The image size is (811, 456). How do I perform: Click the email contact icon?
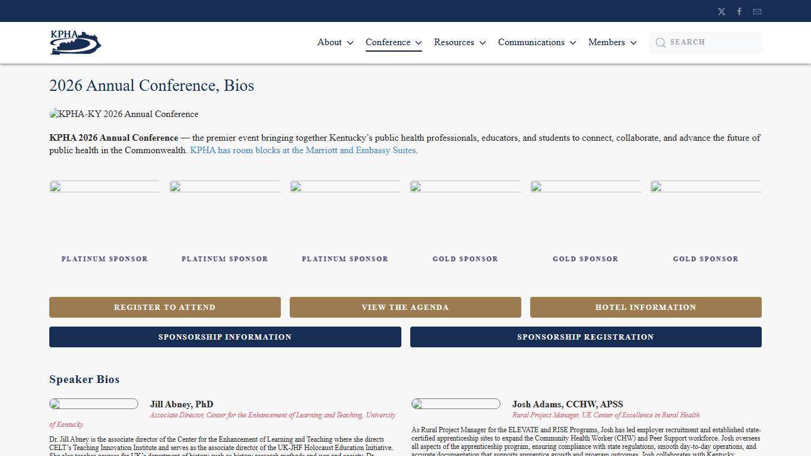(x=757, y=11)
